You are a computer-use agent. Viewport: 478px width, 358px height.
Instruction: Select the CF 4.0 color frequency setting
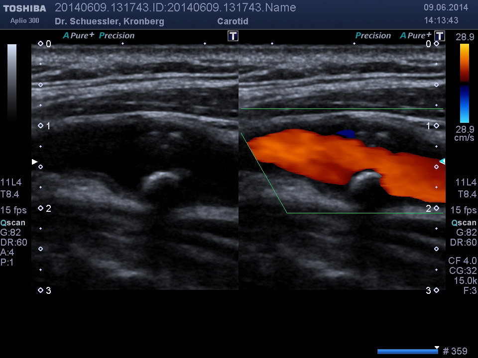pyautogui.click(x=462, y=261)
